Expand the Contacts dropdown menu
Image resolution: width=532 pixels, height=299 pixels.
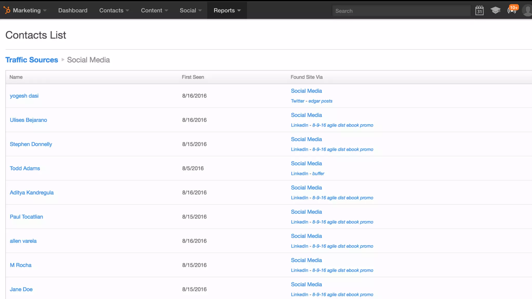click(x=114, y=10)
